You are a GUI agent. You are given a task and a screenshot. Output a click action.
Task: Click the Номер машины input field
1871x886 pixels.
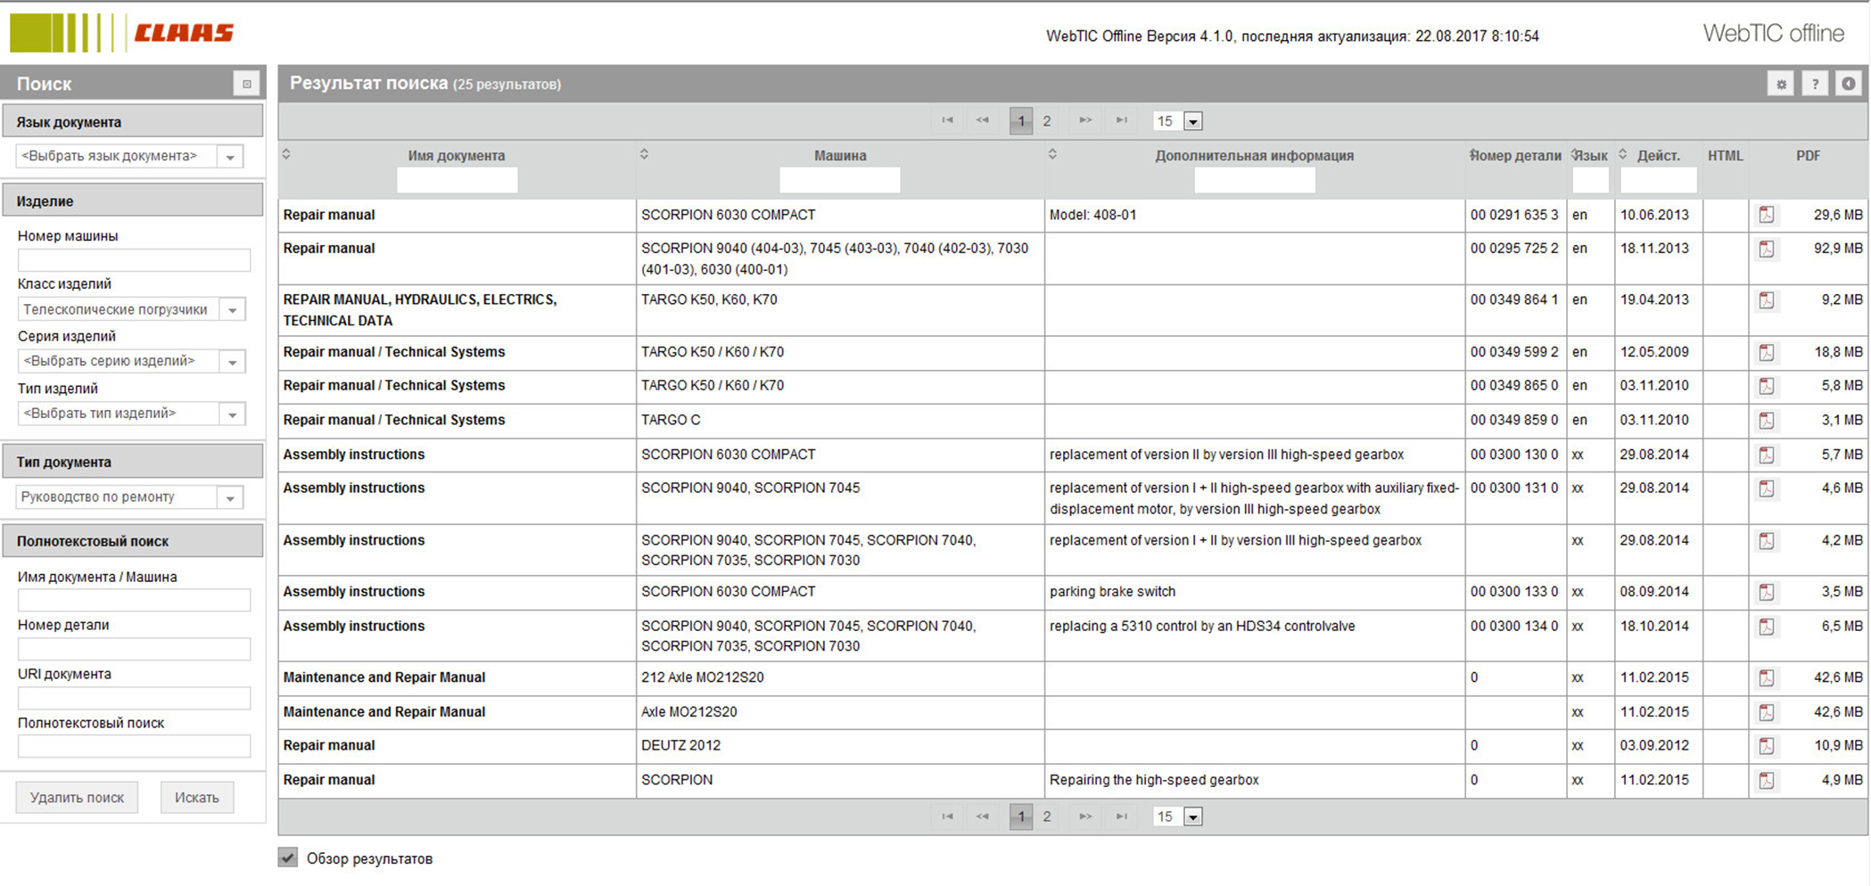point(134,260)
